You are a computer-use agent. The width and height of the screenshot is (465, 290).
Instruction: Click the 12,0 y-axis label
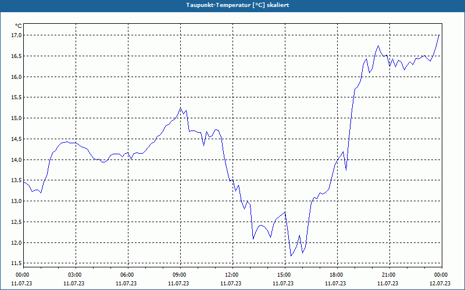(17, 242)
